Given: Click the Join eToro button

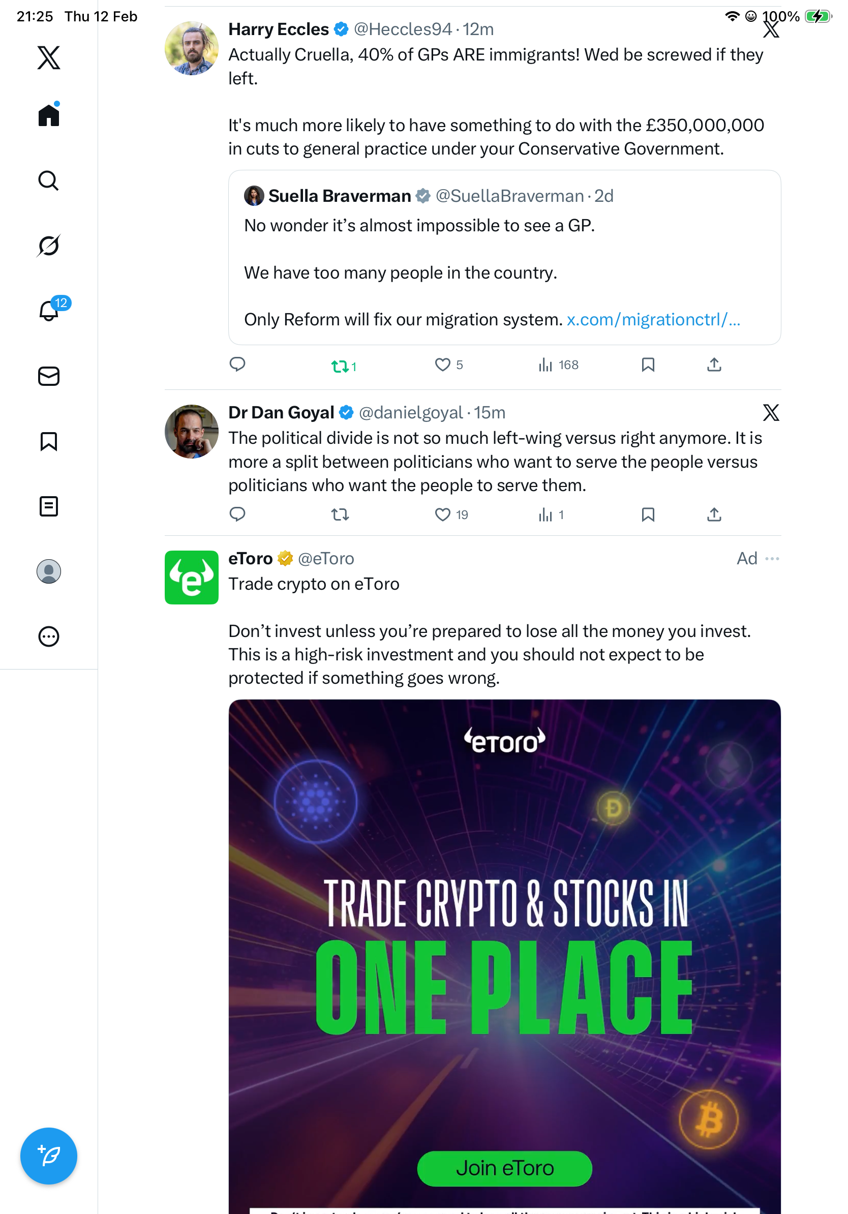Looking at the screenshot, I should pos(504,1169).
